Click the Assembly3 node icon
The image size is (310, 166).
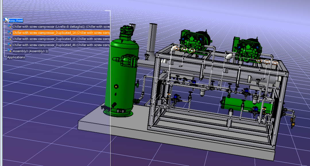[x=9, y=51]
